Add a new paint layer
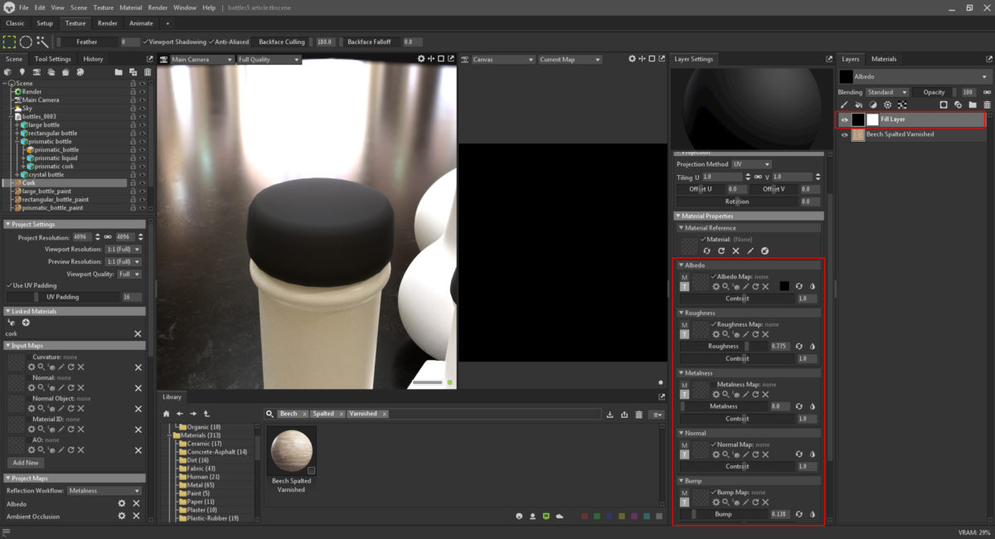995x539 pixels. (845, 104)
